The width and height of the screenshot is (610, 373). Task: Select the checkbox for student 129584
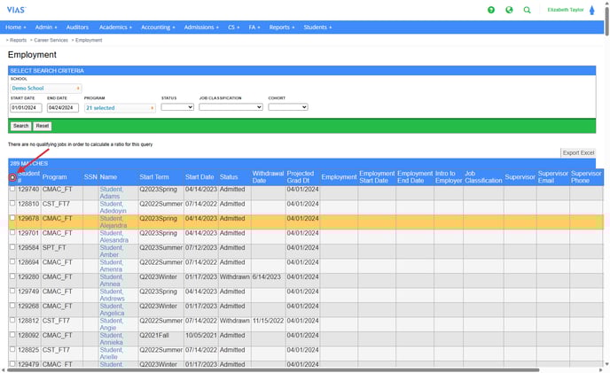[12, 247]
